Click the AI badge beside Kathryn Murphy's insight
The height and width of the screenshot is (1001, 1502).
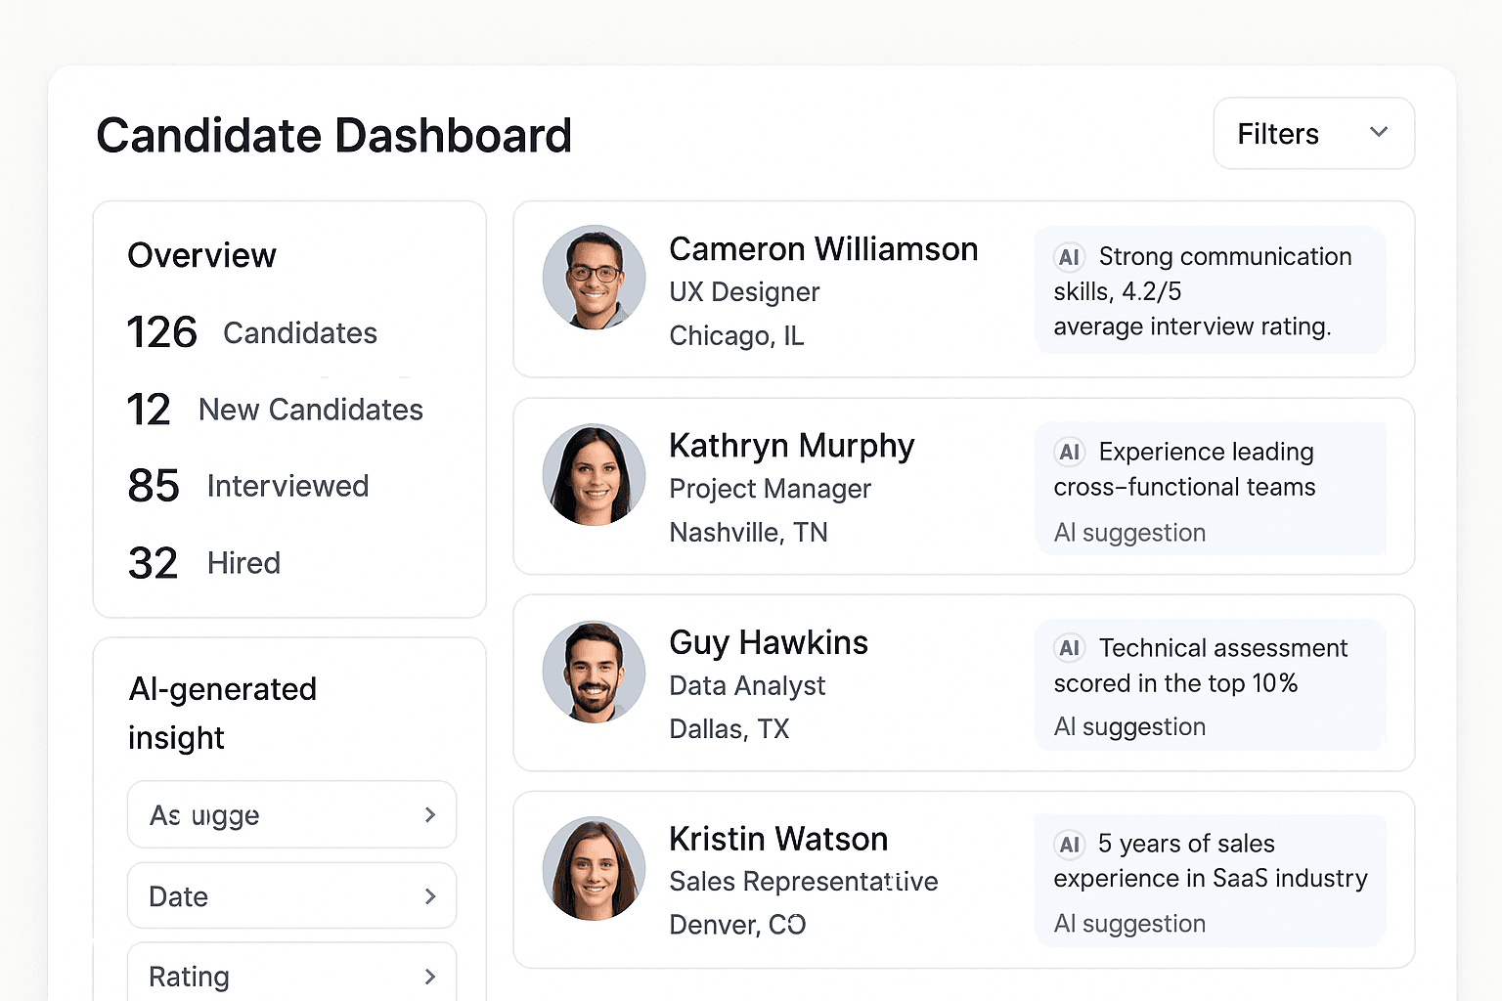click(x=1069, y=453)
